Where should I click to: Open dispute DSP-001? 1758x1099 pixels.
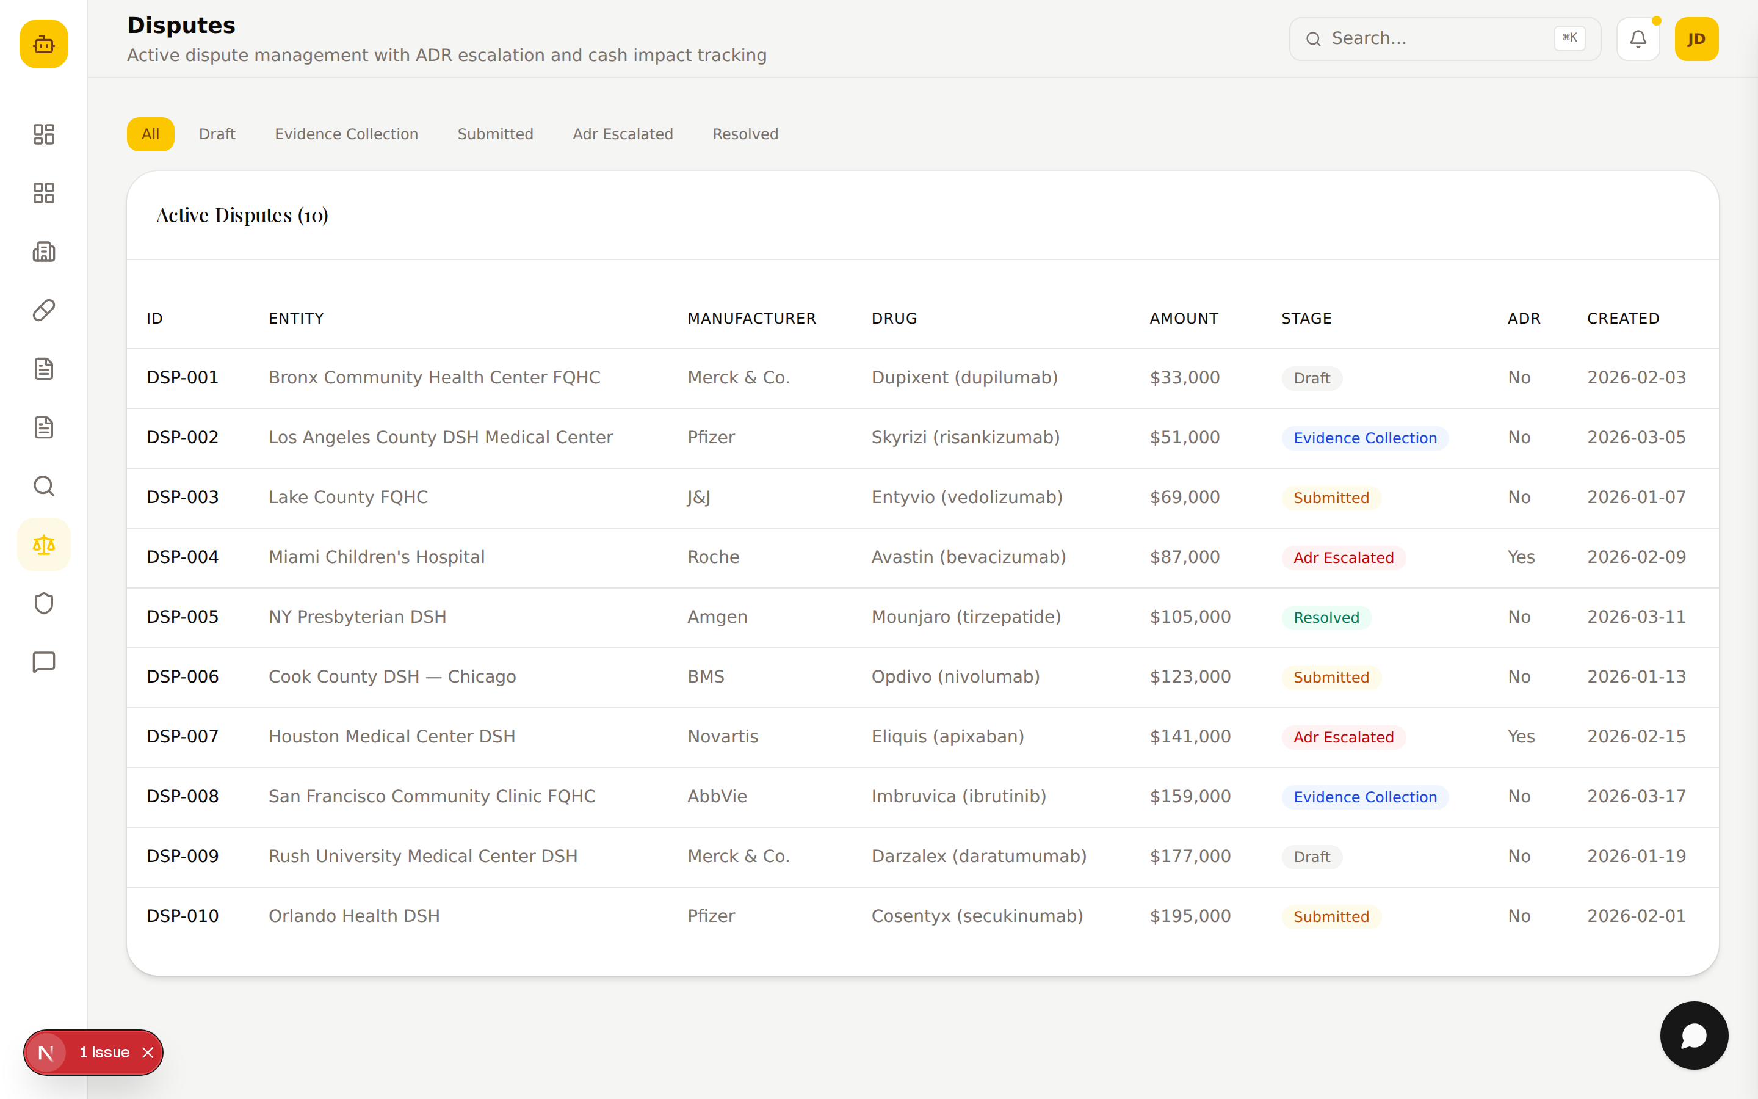coord(183,378)
